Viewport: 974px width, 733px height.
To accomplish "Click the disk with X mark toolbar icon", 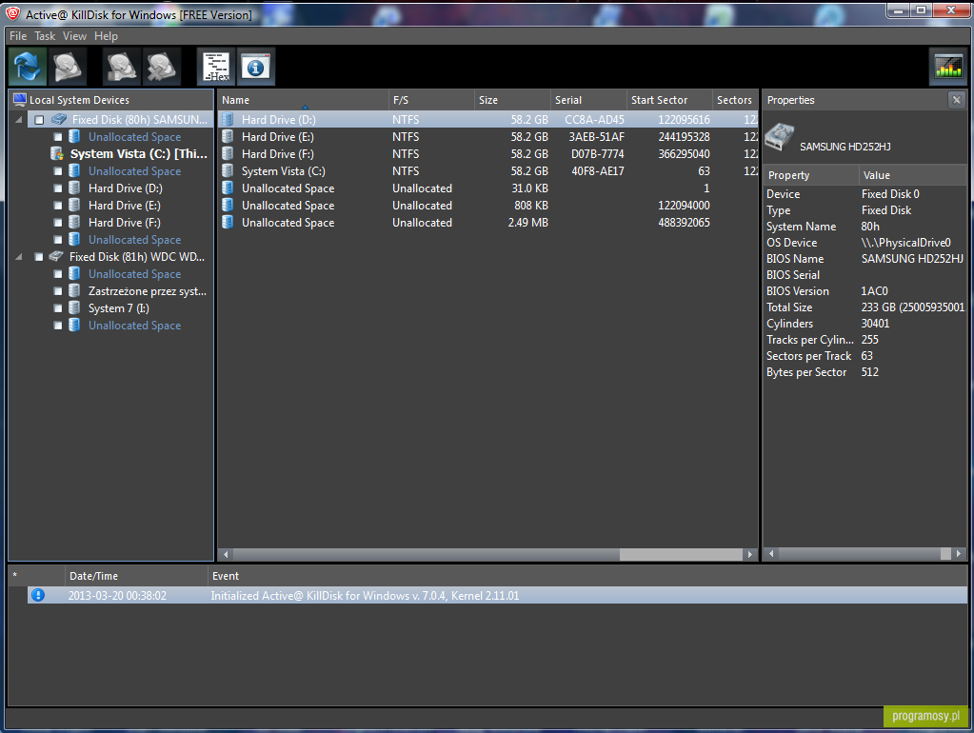I will (x=162, y=67).
